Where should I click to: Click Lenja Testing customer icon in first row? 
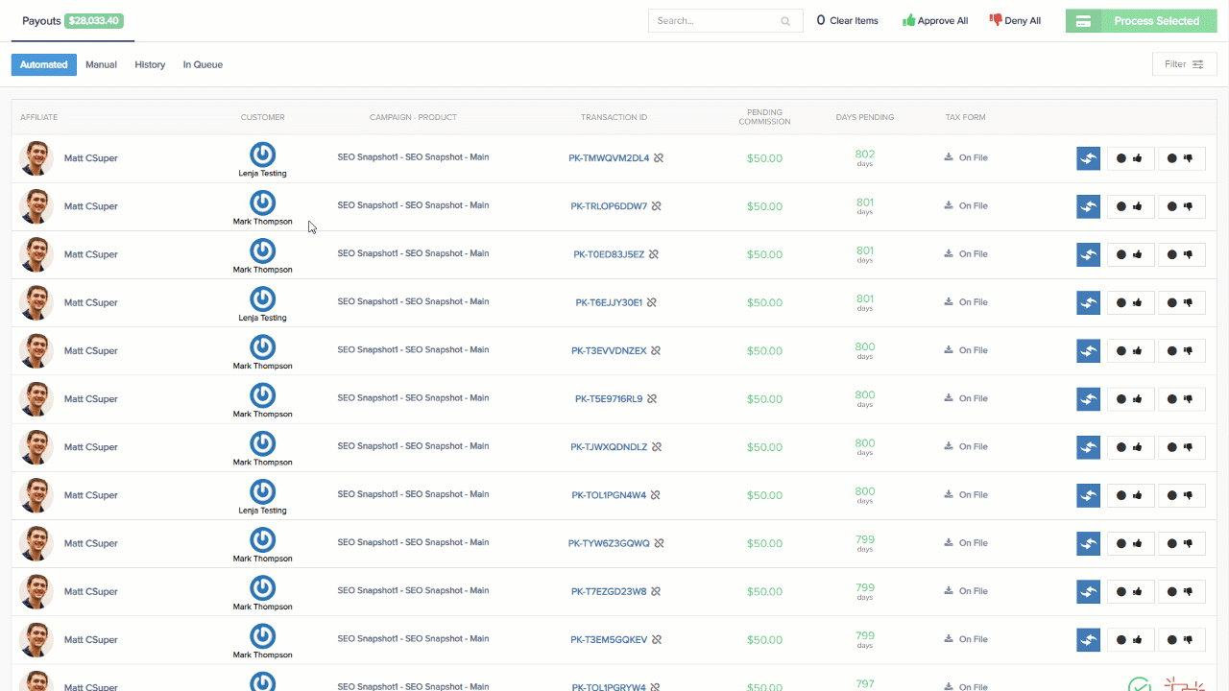262,155
